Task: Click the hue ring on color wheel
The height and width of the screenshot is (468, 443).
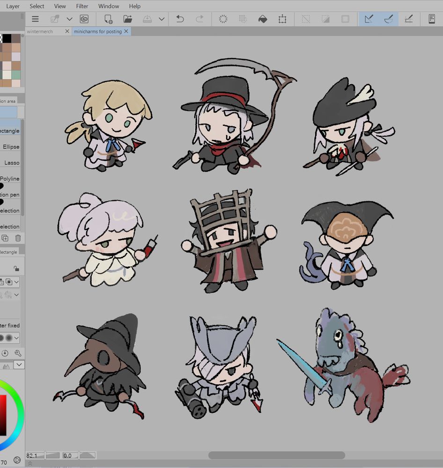Action: pos(20,414)
